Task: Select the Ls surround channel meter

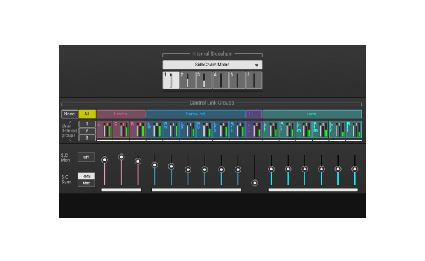Action: click(187, 130)
